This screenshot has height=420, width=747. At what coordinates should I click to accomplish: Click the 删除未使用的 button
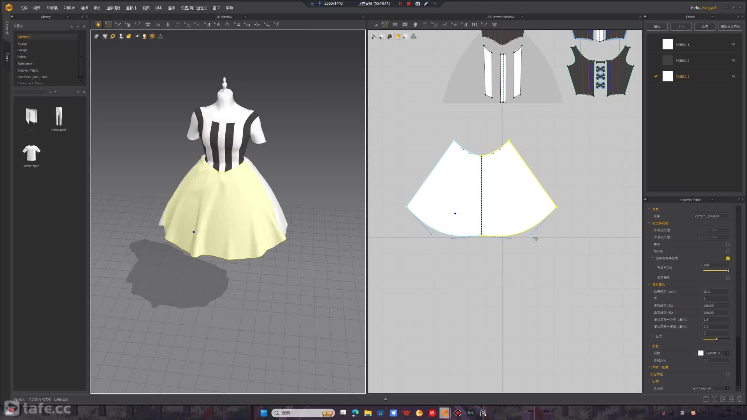(730, 27)
